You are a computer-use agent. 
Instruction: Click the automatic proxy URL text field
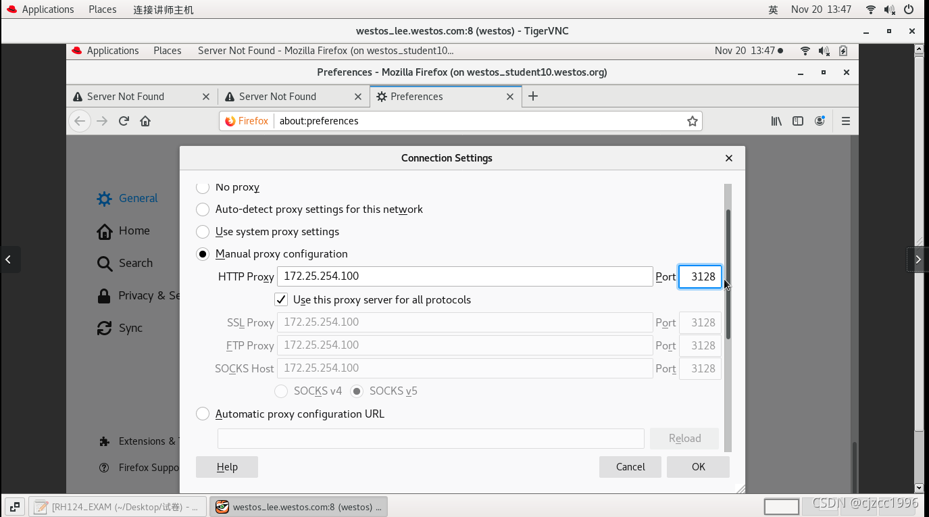431,439
